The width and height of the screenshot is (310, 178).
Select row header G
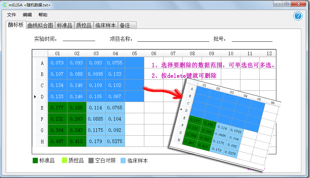tap(40, 130)
